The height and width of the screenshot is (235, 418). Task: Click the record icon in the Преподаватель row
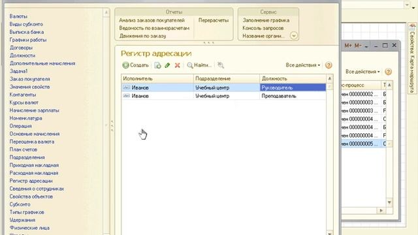click(126, 96)
